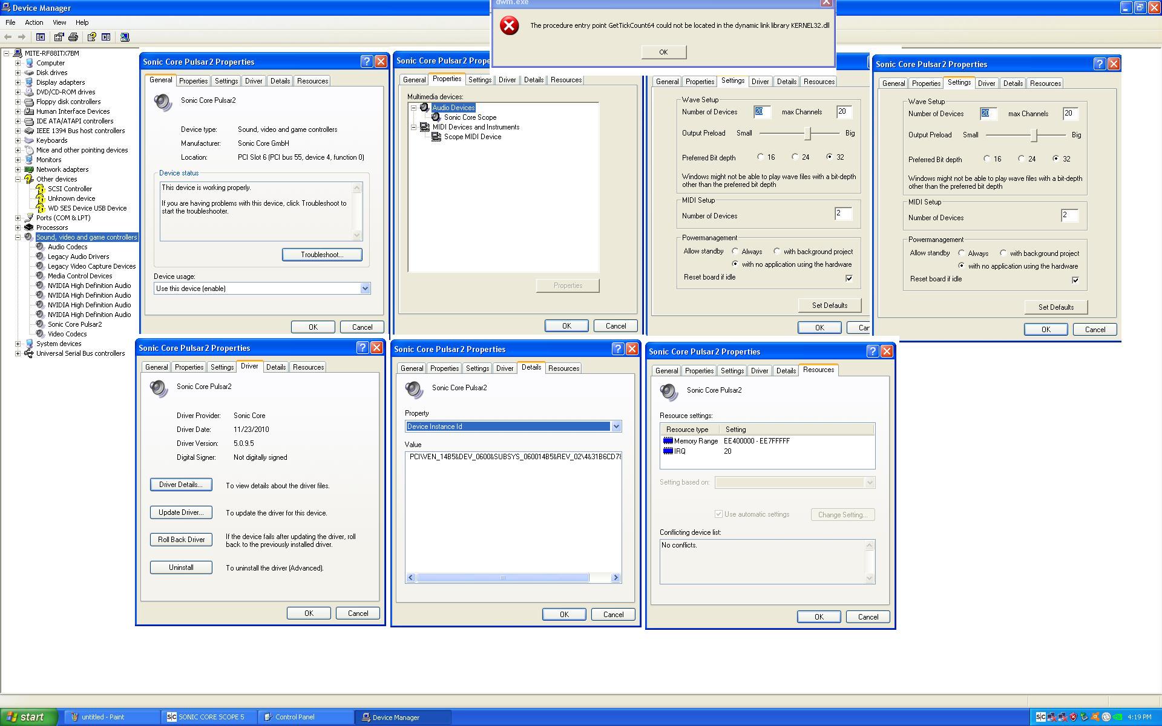This screenshot has width=1162, height=726.
Task: Open the File menu
Action: (x=10, y=22)
